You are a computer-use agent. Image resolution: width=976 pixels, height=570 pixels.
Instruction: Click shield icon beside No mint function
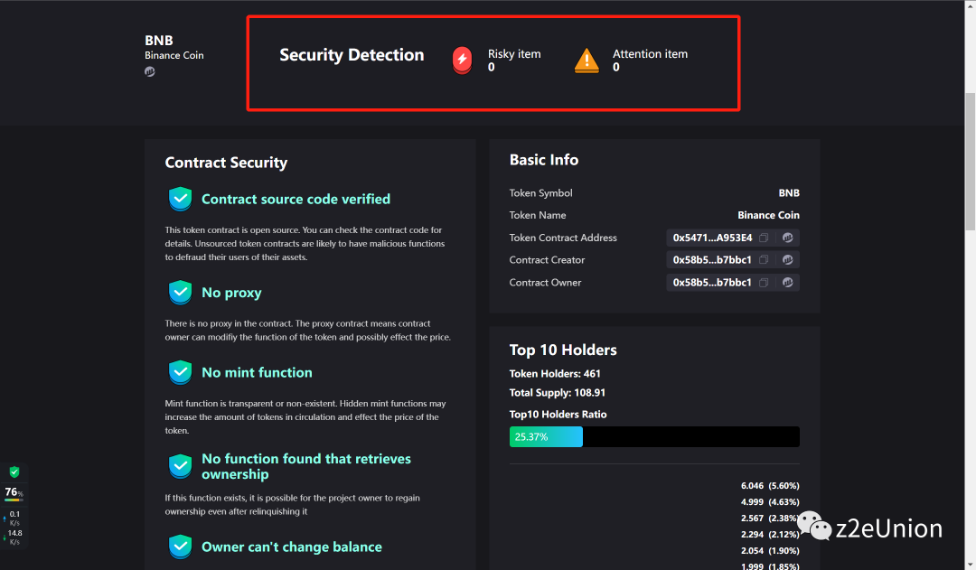click(181, 372)
